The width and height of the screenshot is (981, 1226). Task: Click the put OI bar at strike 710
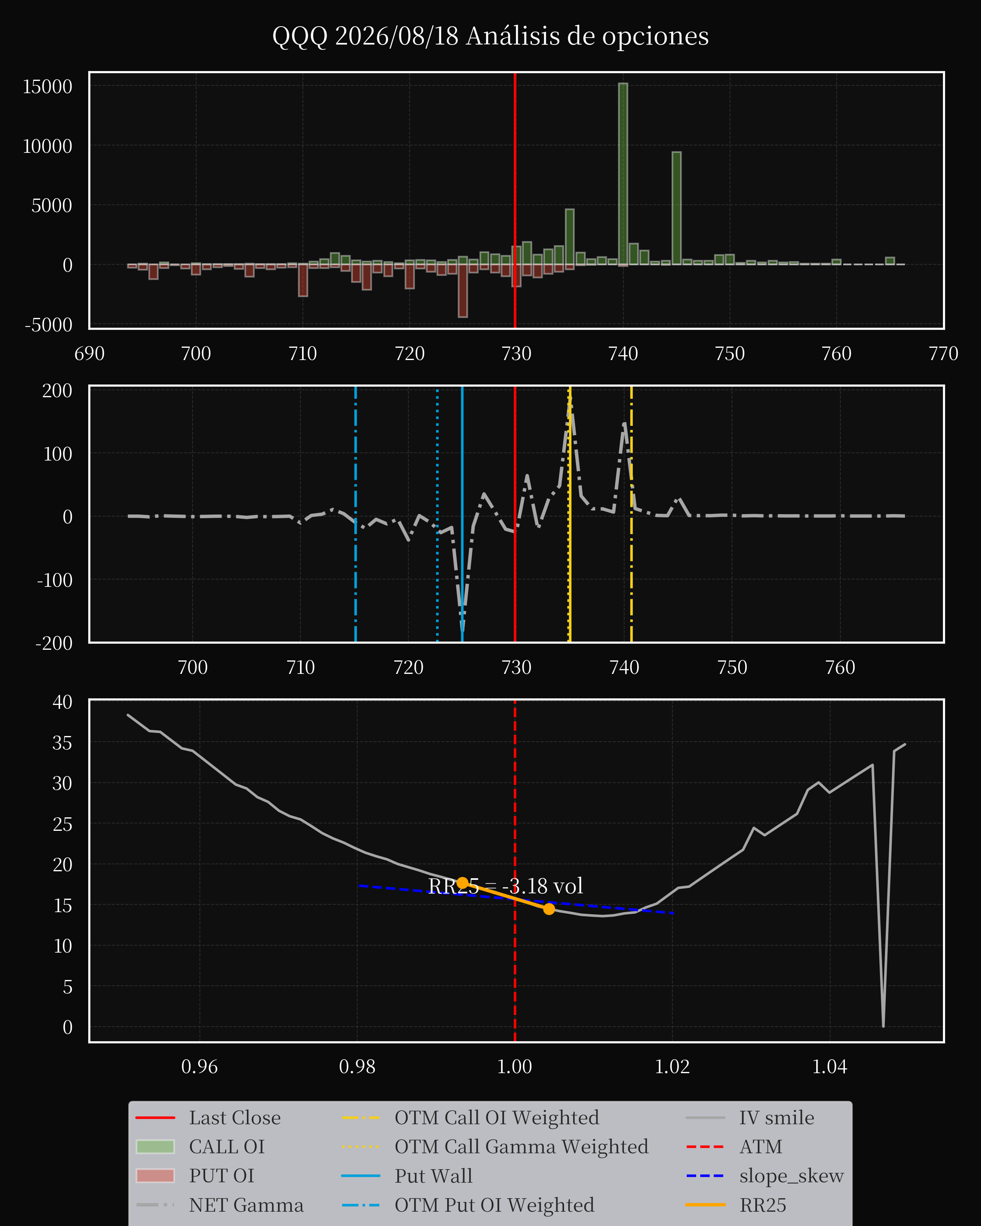[303, 280]
